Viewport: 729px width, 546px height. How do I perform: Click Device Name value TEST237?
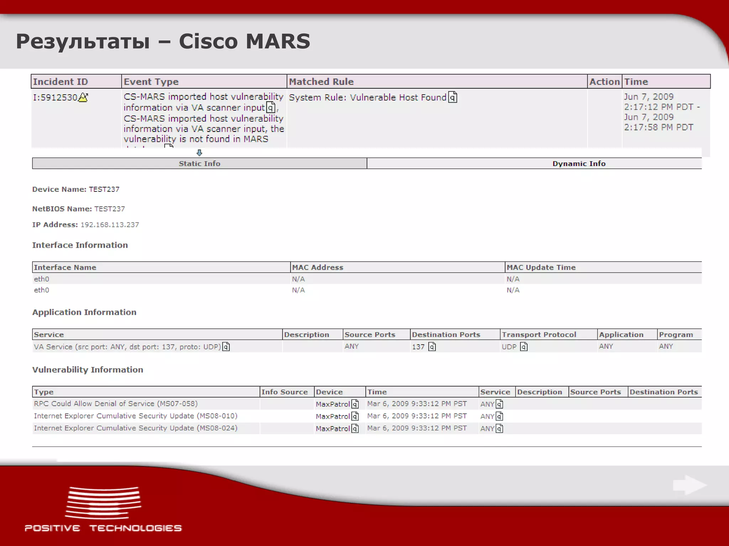coord(104,189)
